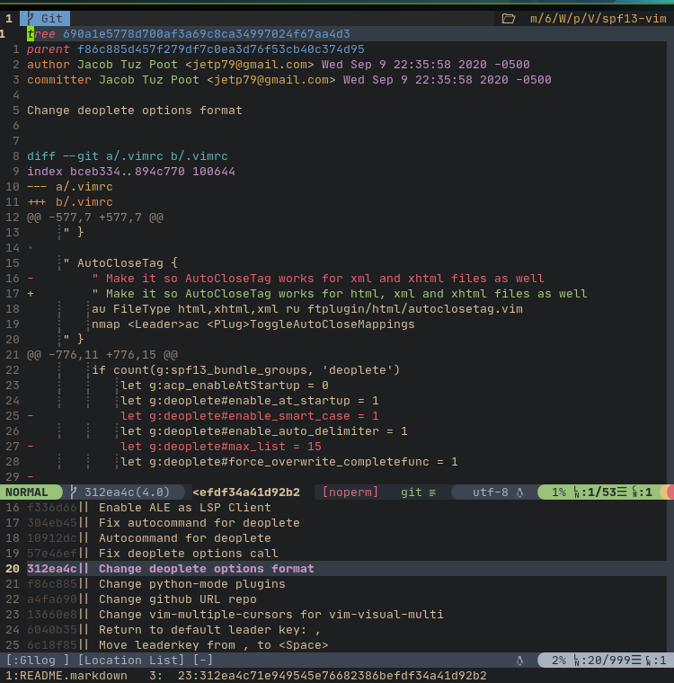Click the 'au FileType html,xhtml,xml' line
Viewport: 674px width, 683px height.
click(x=307, y=309)
